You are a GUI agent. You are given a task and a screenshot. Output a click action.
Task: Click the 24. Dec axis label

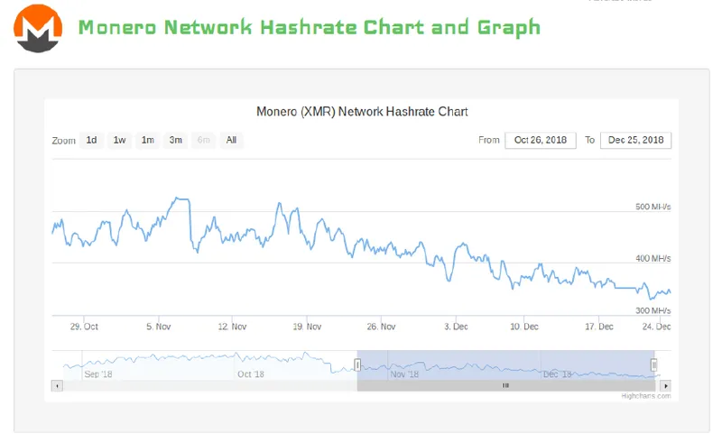pyautogui.click(x=657, y=327)
